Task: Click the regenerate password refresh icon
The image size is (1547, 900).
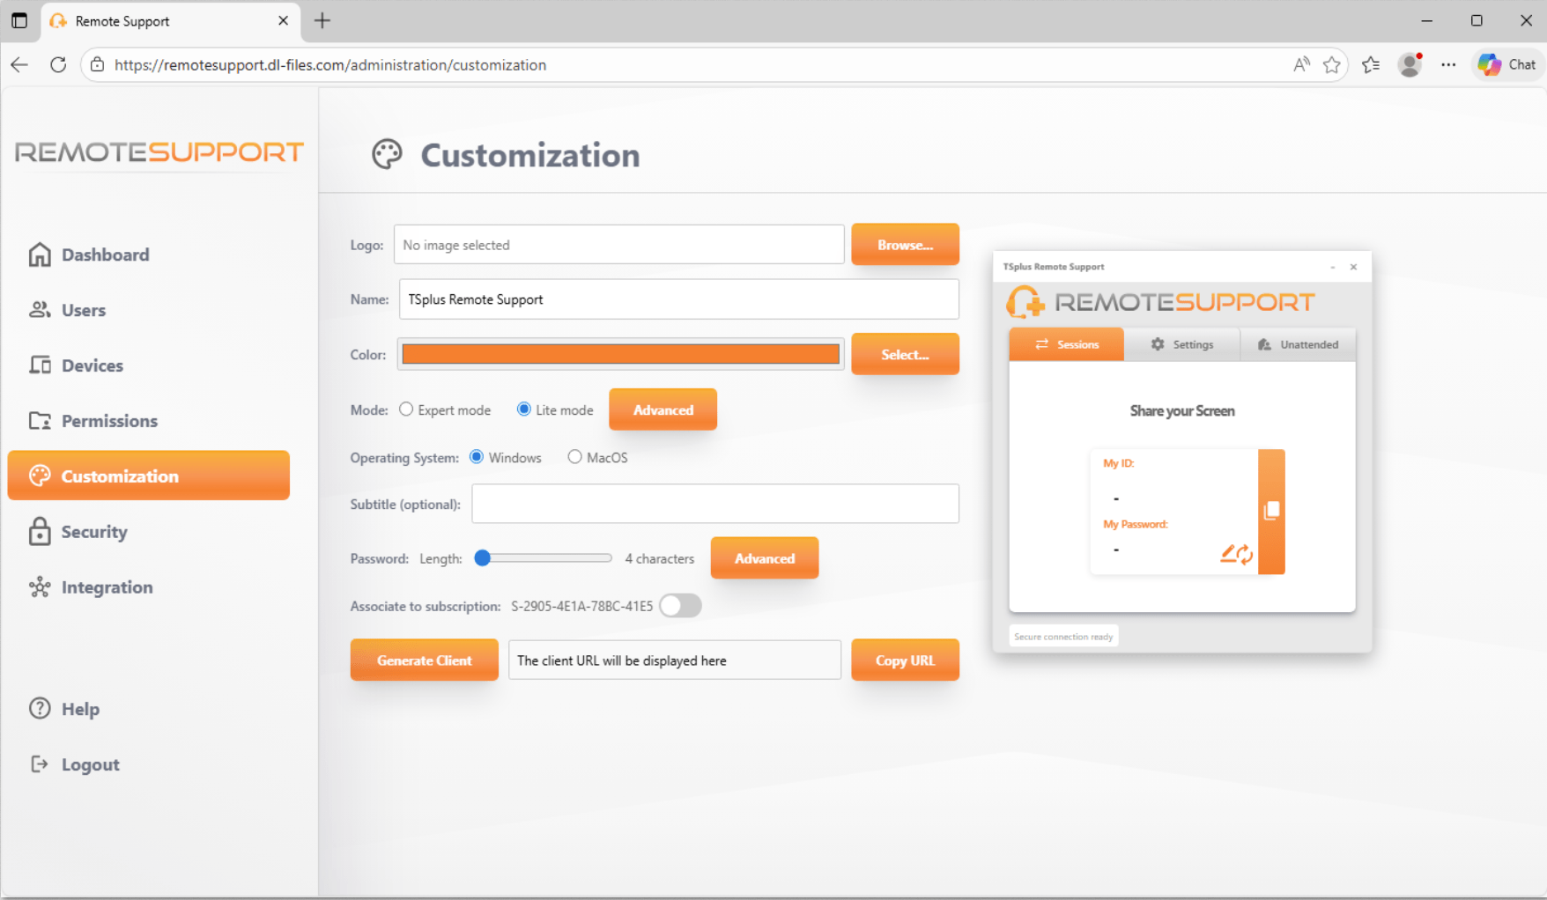Action: (1245, 555)
